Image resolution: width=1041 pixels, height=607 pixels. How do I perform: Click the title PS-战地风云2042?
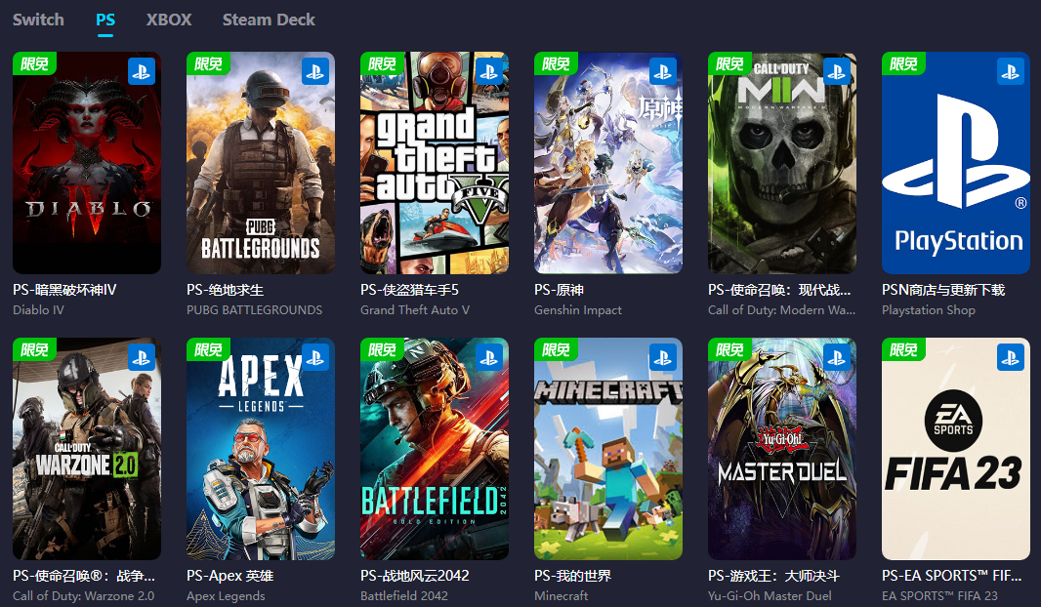point(415,576)
